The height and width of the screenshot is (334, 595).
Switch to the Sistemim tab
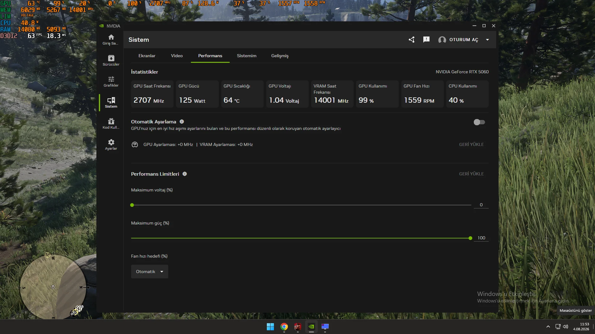[247, 56]
